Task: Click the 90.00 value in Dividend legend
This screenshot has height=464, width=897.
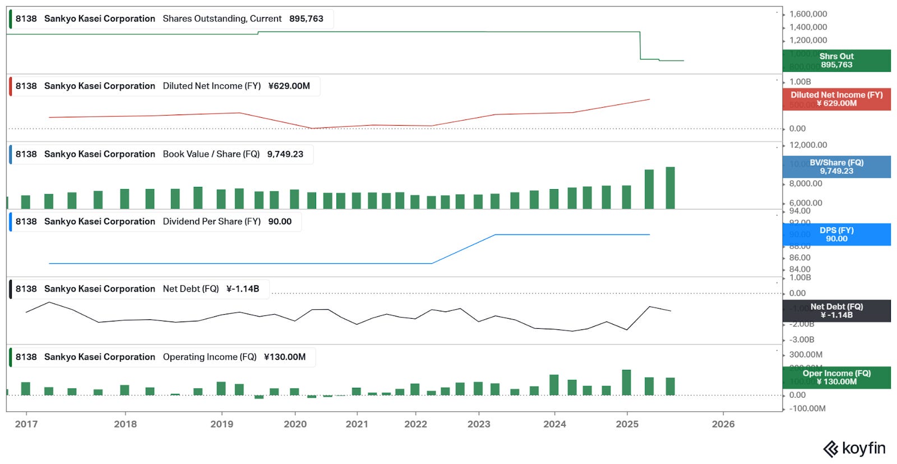Action: pyautogui.click(x=280, y=221)
